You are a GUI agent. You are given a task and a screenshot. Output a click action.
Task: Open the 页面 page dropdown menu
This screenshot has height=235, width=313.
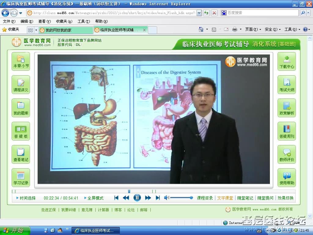click(253, 29)
